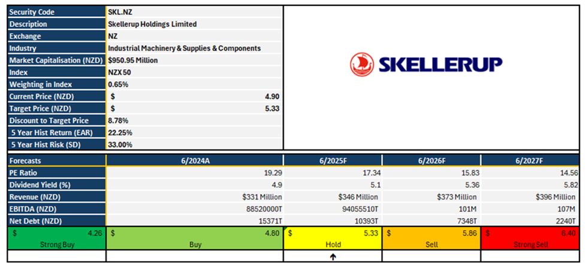Click the orange Sell cell
586x267 pixels.
point(431,238)
